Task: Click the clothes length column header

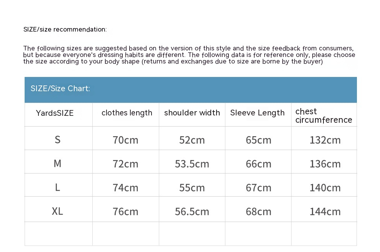Action: 127,113
